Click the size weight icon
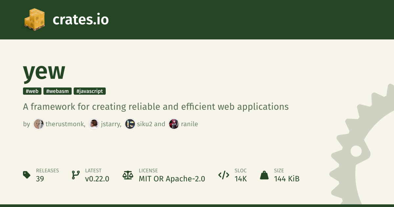This screenshot has height=207, width=394. [x=264, y=175]
